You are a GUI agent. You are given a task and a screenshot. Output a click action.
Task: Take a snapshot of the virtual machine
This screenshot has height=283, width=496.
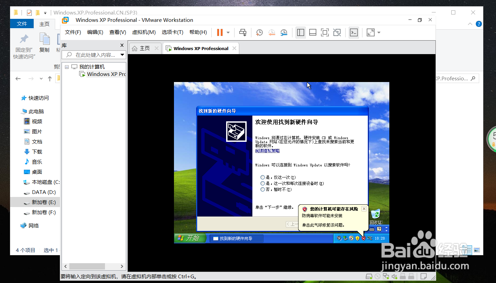pyautogui.click(x=259, y=33)
